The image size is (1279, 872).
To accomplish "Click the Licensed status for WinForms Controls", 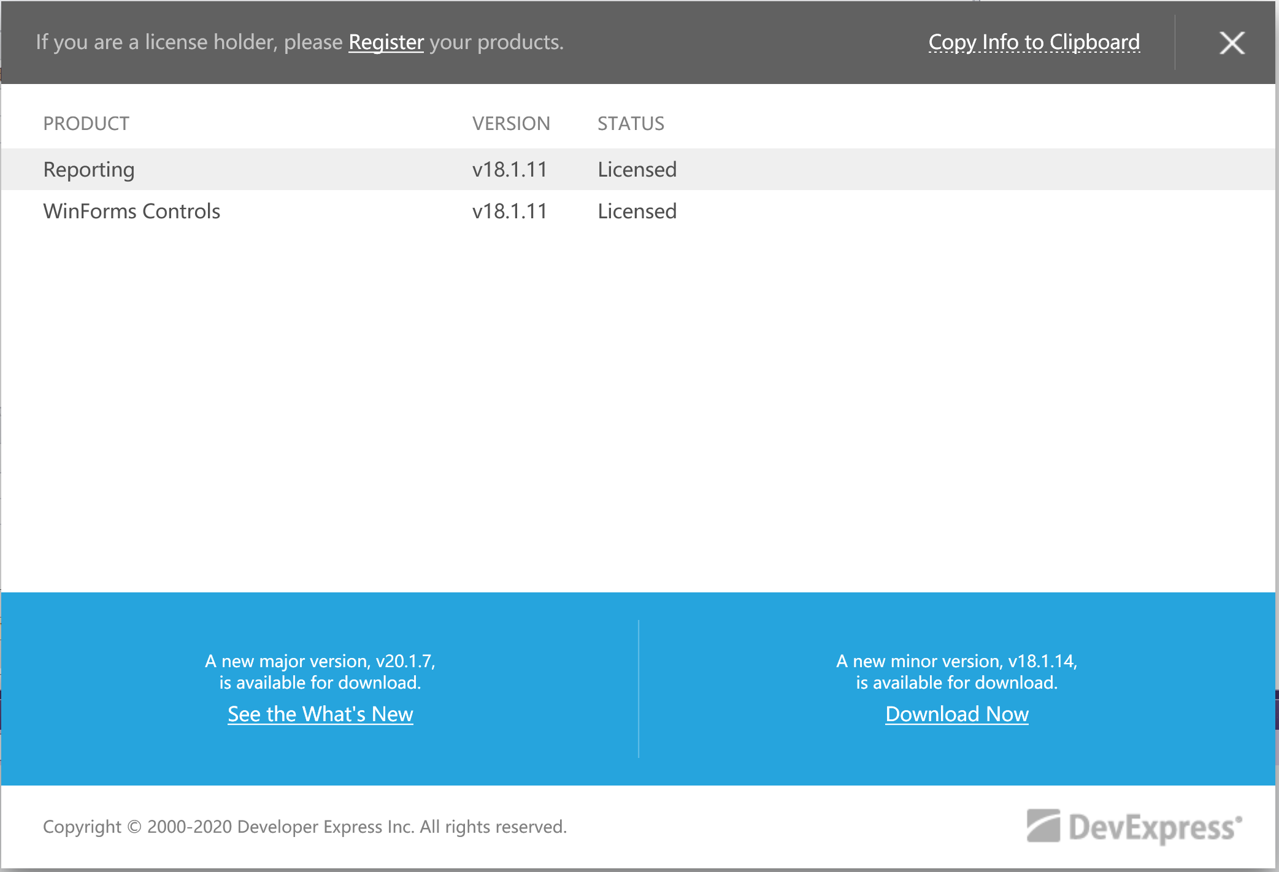I will pyautogui.click(x=637, y=211).
